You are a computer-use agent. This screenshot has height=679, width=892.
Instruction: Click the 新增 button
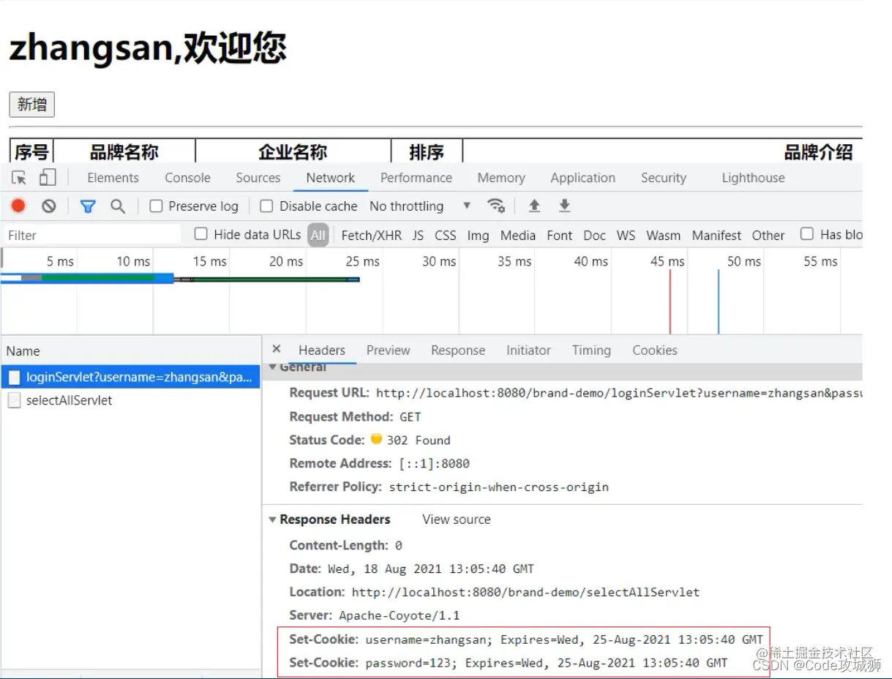tap(31, 105)
